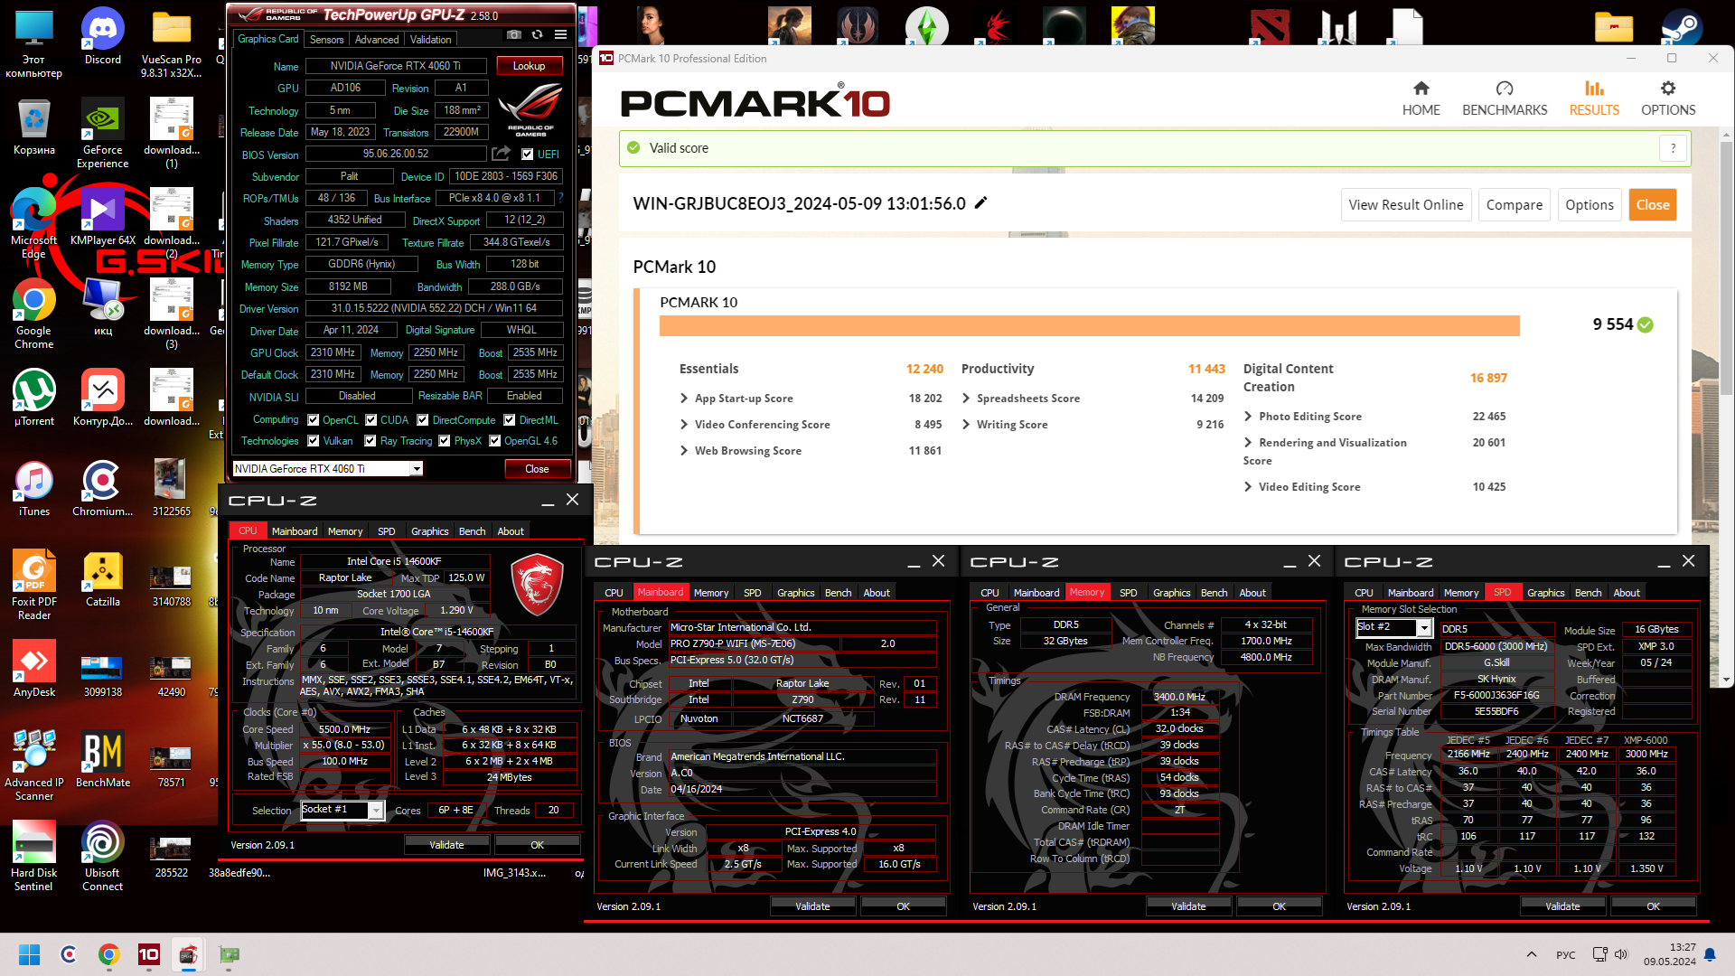Toggle the DirectML checkbox
This screenshot has height=976, width=1735.
510,419
